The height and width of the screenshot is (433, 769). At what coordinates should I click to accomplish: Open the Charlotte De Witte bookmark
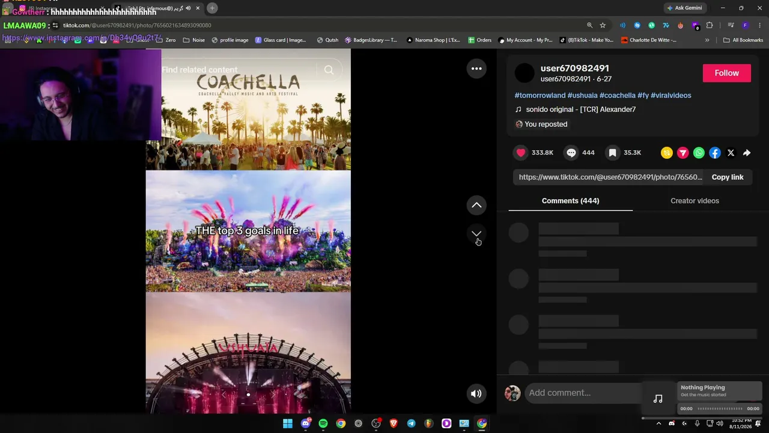649,40
